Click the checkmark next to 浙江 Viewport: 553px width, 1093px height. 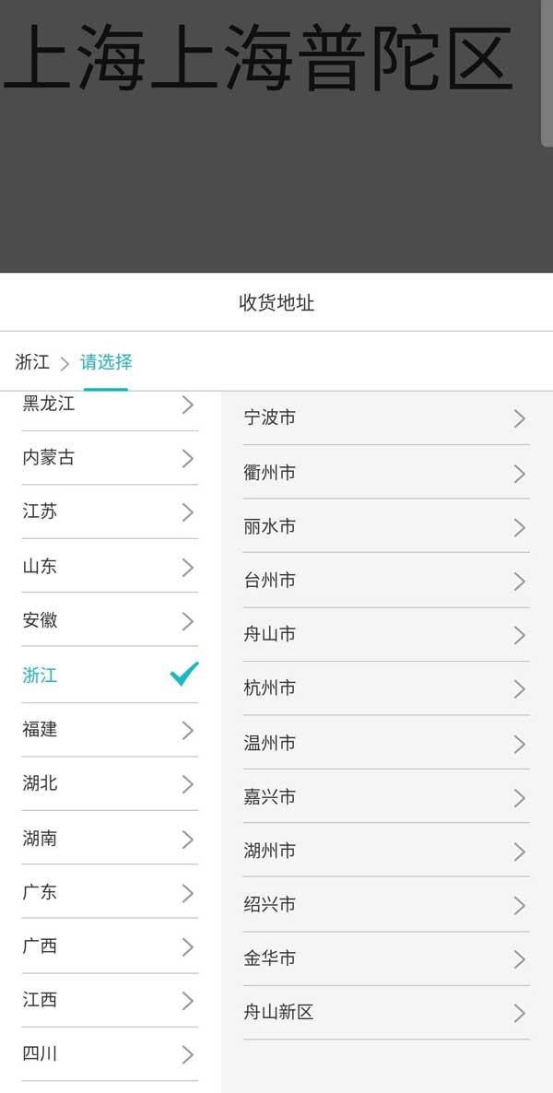click(x=184, y=675)
